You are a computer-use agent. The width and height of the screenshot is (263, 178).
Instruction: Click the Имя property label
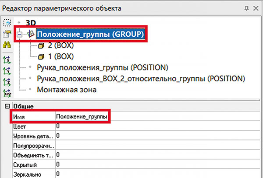[19, 117]
